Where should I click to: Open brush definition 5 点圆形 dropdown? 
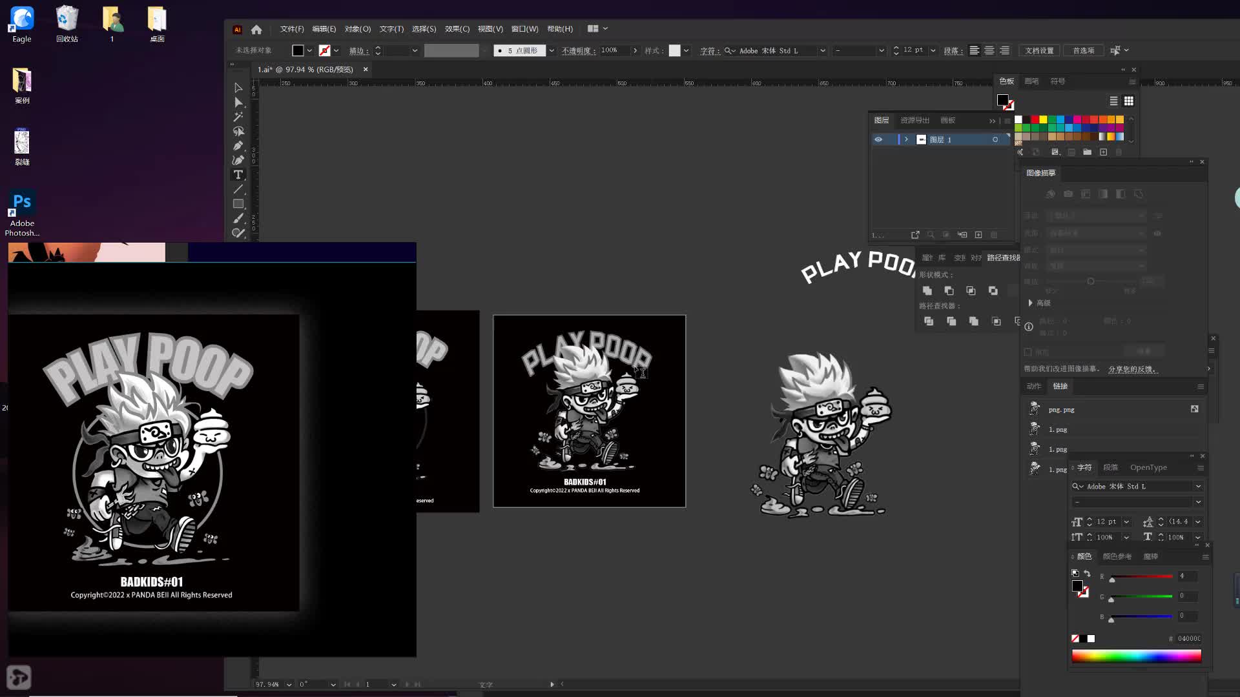[551, 50]
